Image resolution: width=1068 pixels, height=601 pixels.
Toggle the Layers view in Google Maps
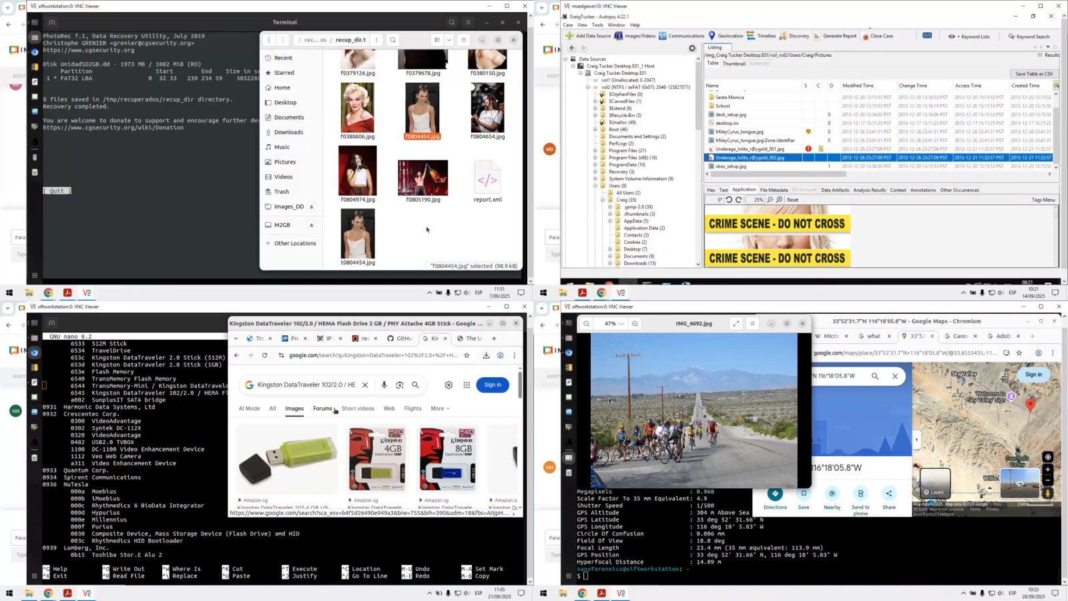click(934, 483)
